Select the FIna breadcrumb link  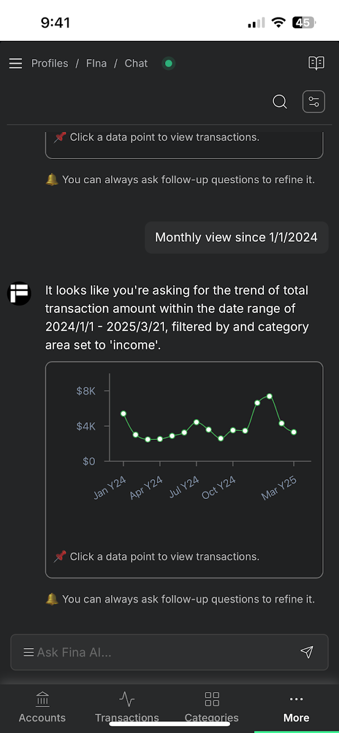click(96, 63)
